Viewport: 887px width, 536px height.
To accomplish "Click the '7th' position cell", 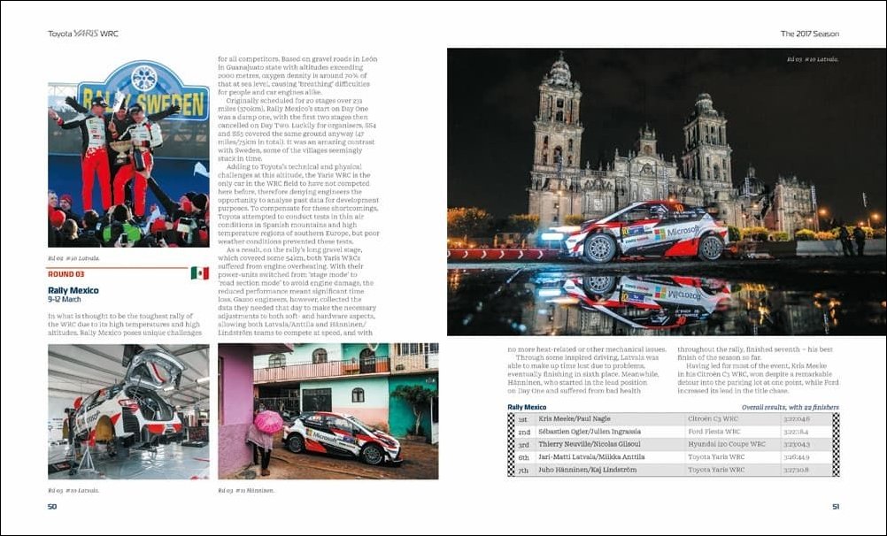I will (x=523, y=471).
